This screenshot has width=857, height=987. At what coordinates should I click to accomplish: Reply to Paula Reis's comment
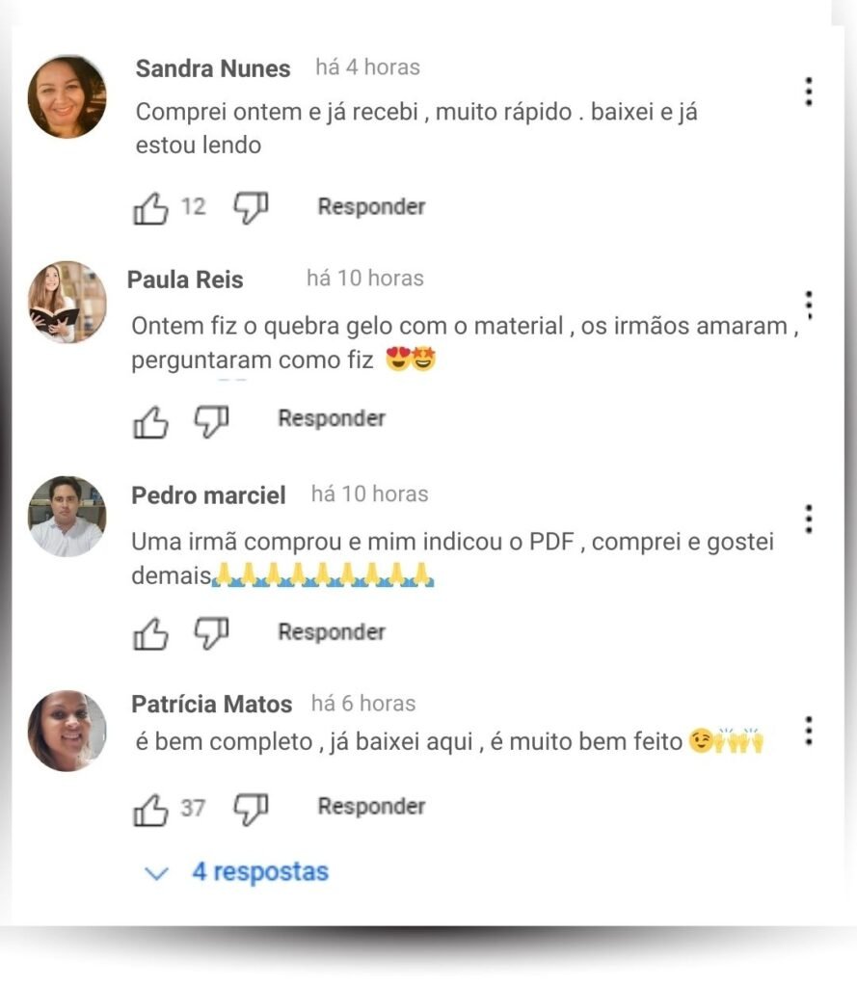coord(332,418)
